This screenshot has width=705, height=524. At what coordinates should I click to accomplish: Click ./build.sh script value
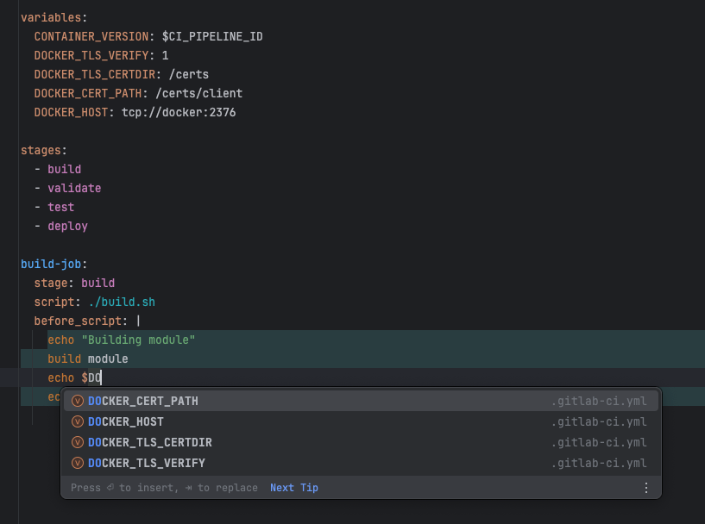122,302
